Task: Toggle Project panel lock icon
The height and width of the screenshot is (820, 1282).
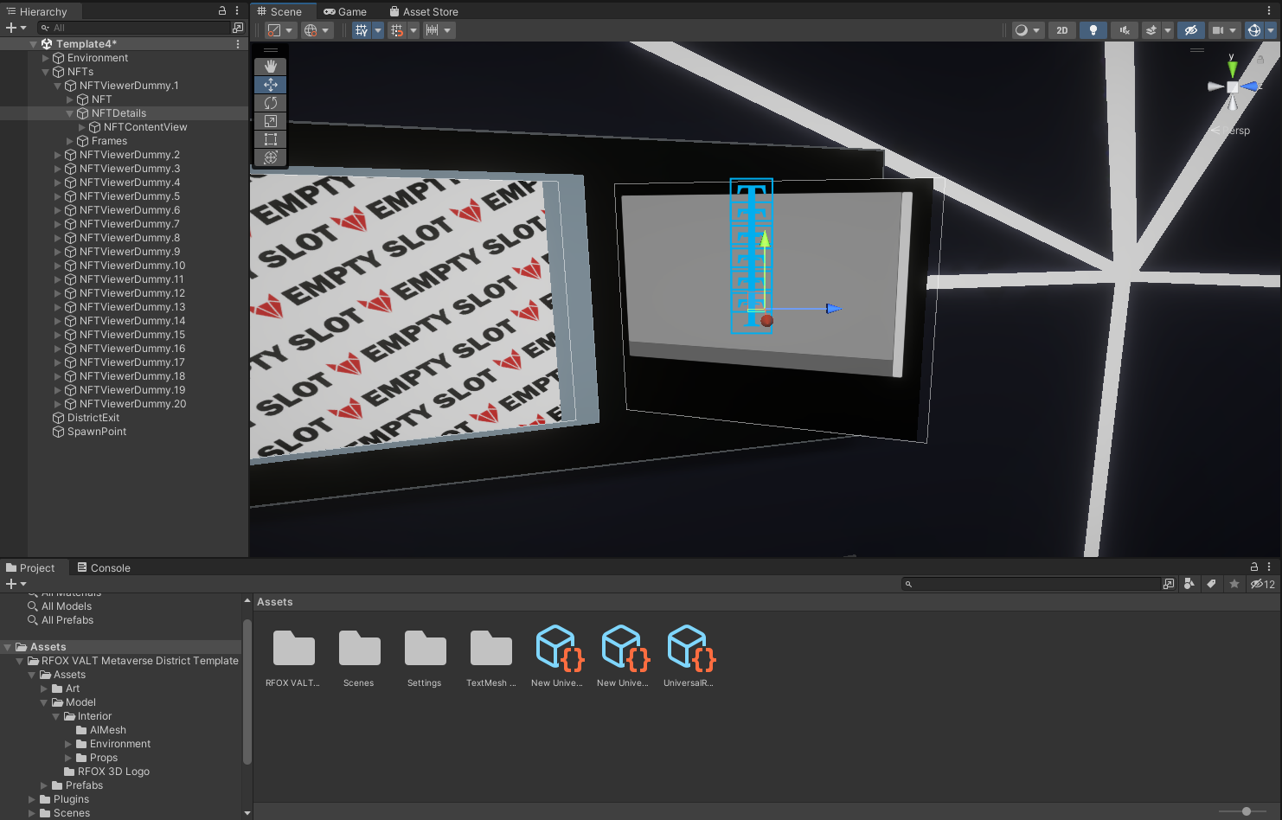Action: point(1254,567)
